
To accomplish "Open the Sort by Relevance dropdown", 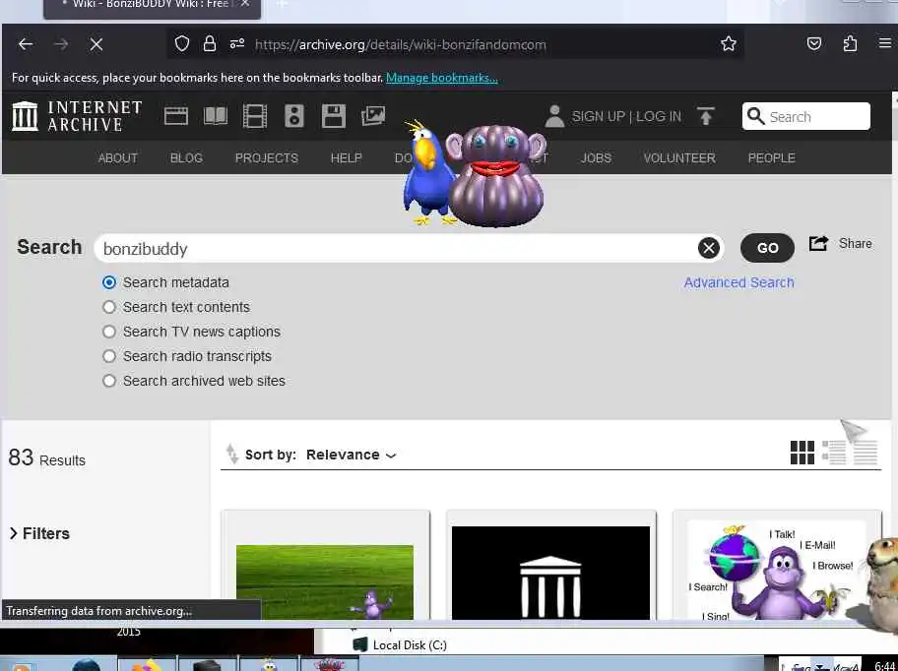I will pos(352,455).
